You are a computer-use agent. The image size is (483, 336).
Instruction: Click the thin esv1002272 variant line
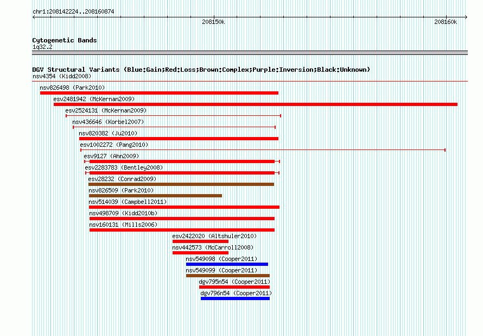point(263,150)
